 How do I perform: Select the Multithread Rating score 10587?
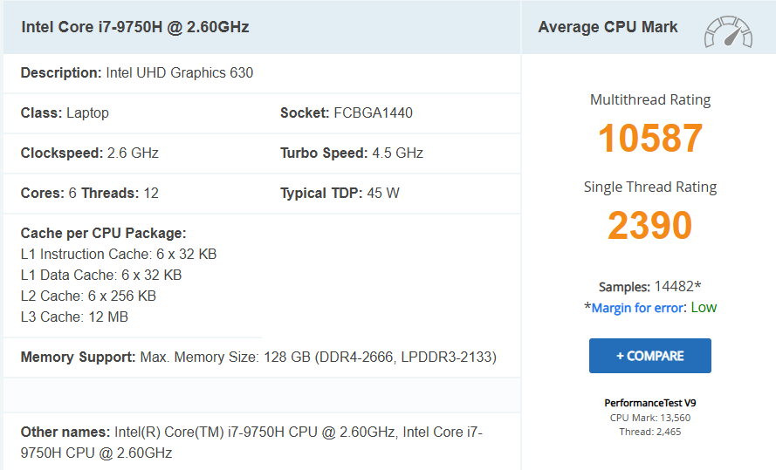(x=650, y=140)
